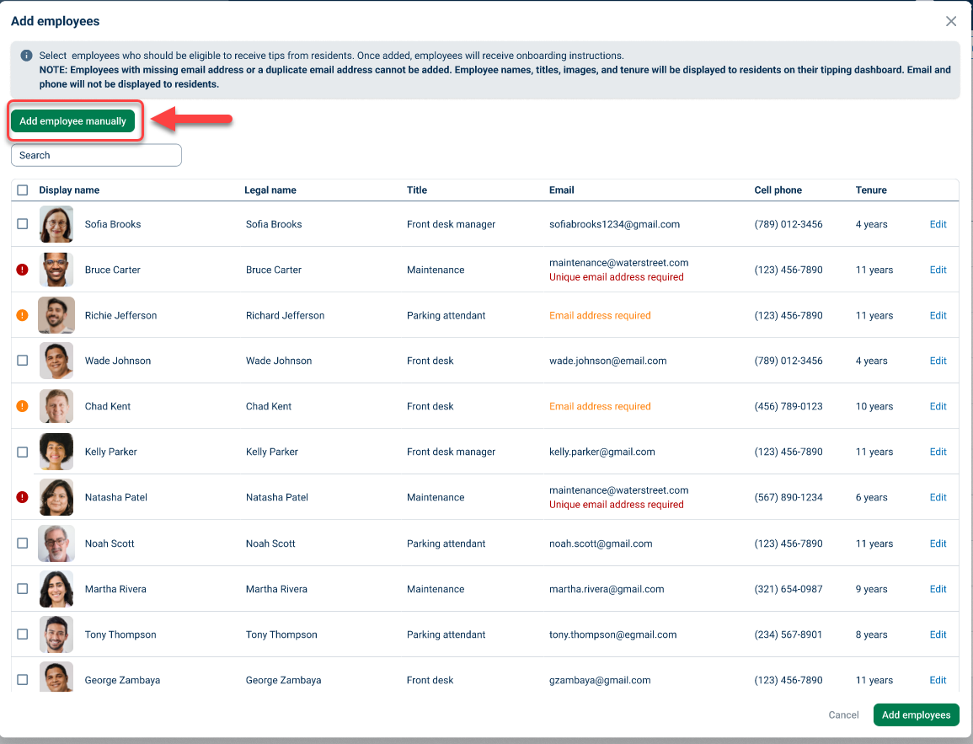The image size is (973, 744).
Task: Click email kelly.parker@gmail.com
Action: click(x=602, y=452)
